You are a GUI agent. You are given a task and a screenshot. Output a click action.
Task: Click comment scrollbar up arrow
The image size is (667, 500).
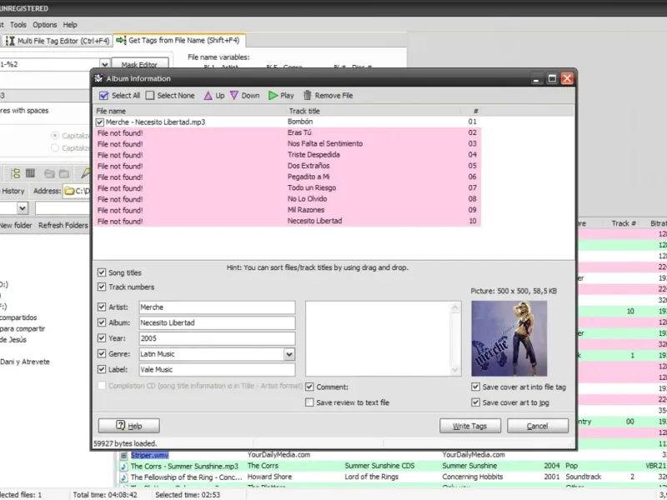(455, 307)
